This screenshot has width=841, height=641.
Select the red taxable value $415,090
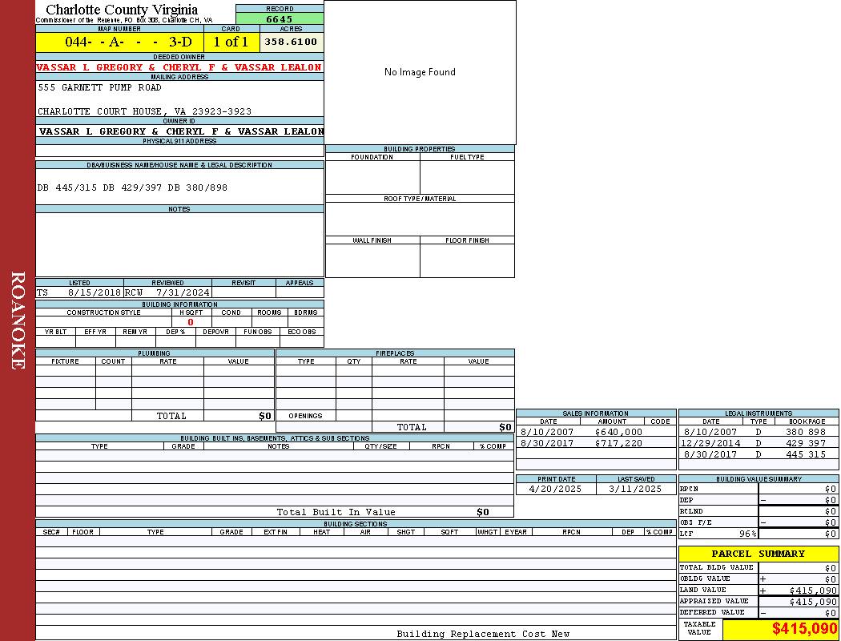804,630
